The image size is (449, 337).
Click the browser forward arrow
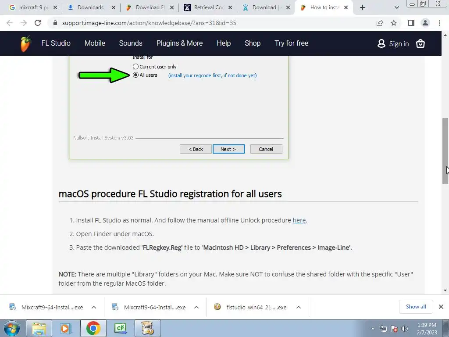click(24, 23)
